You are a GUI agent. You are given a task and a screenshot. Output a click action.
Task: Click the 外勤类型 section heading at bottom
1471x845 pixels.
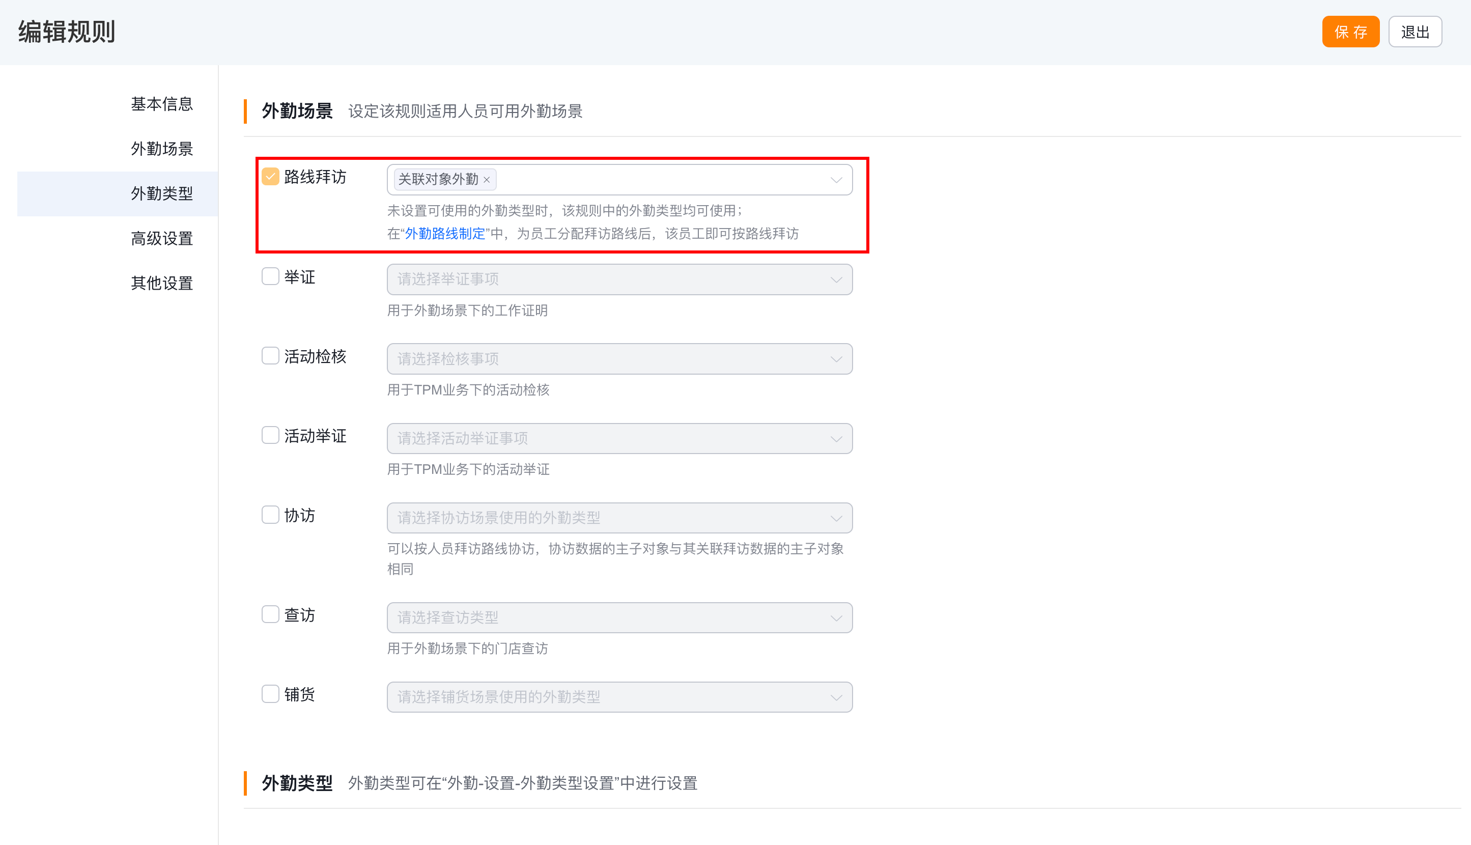point(297,783)
